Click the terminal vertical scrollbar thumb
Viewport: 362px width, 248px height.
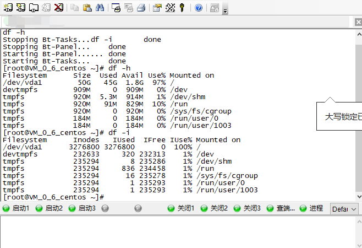[x=359, y=118]
